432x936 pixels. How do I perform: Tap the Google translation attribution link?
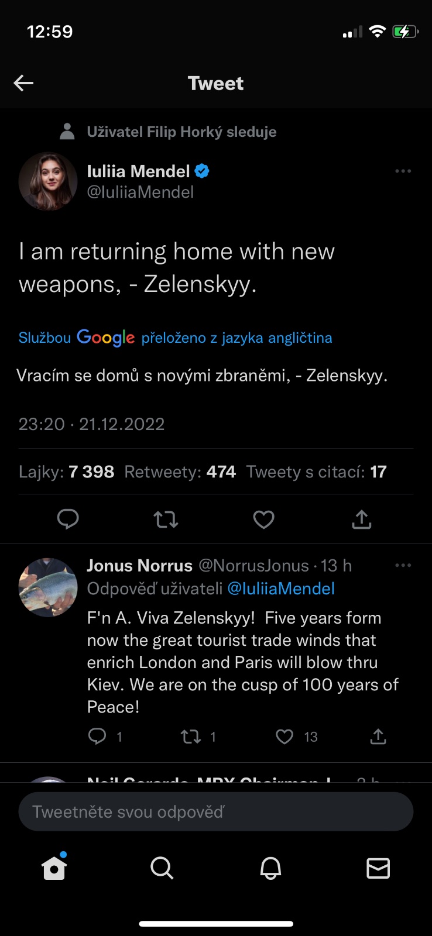click(175, 338)
